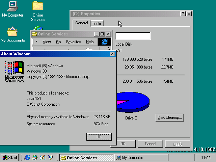Open My Computer desktop icon
Viewport: 216px width, 162px height.
(x=12, y=6)
